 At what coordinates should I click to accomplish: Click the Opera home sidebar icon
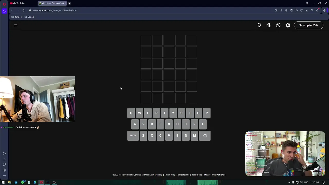pos(4,11)
